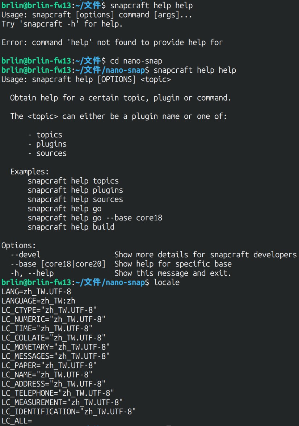Click the "- sources" list entry
Viewport: 299px width, 426px height.
[47, 153]
